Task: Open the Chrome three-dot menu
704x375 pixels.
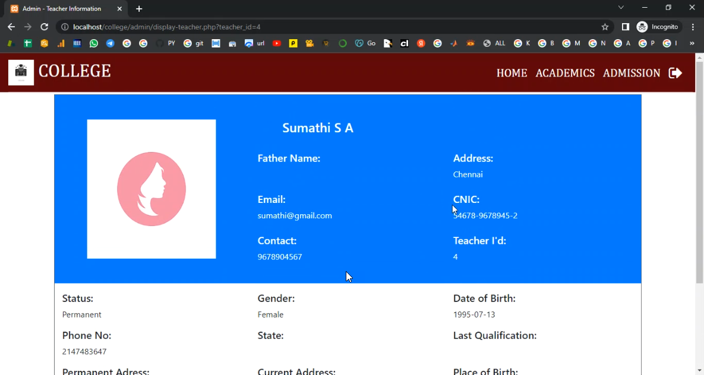Action: pos(693,27)
